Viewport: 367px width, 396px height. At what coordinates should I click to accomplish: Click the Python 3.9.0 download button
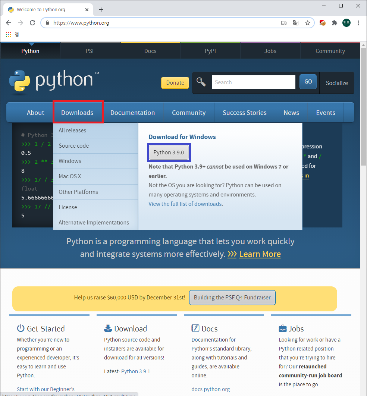[169, 153]
